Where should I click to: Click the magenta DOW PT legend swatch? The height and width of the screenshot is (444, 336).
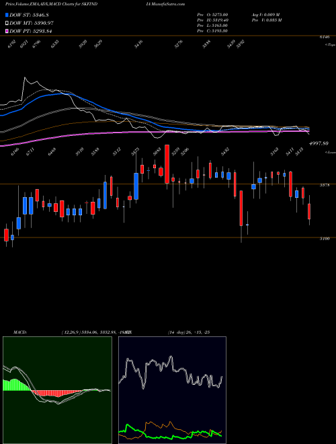[7, 31]
